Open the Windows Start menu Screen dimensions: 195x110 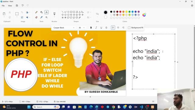(x=29, y=107)
